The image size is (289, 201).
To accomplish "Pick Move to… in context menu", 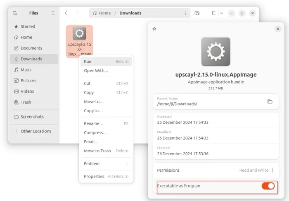I will 106,102.
